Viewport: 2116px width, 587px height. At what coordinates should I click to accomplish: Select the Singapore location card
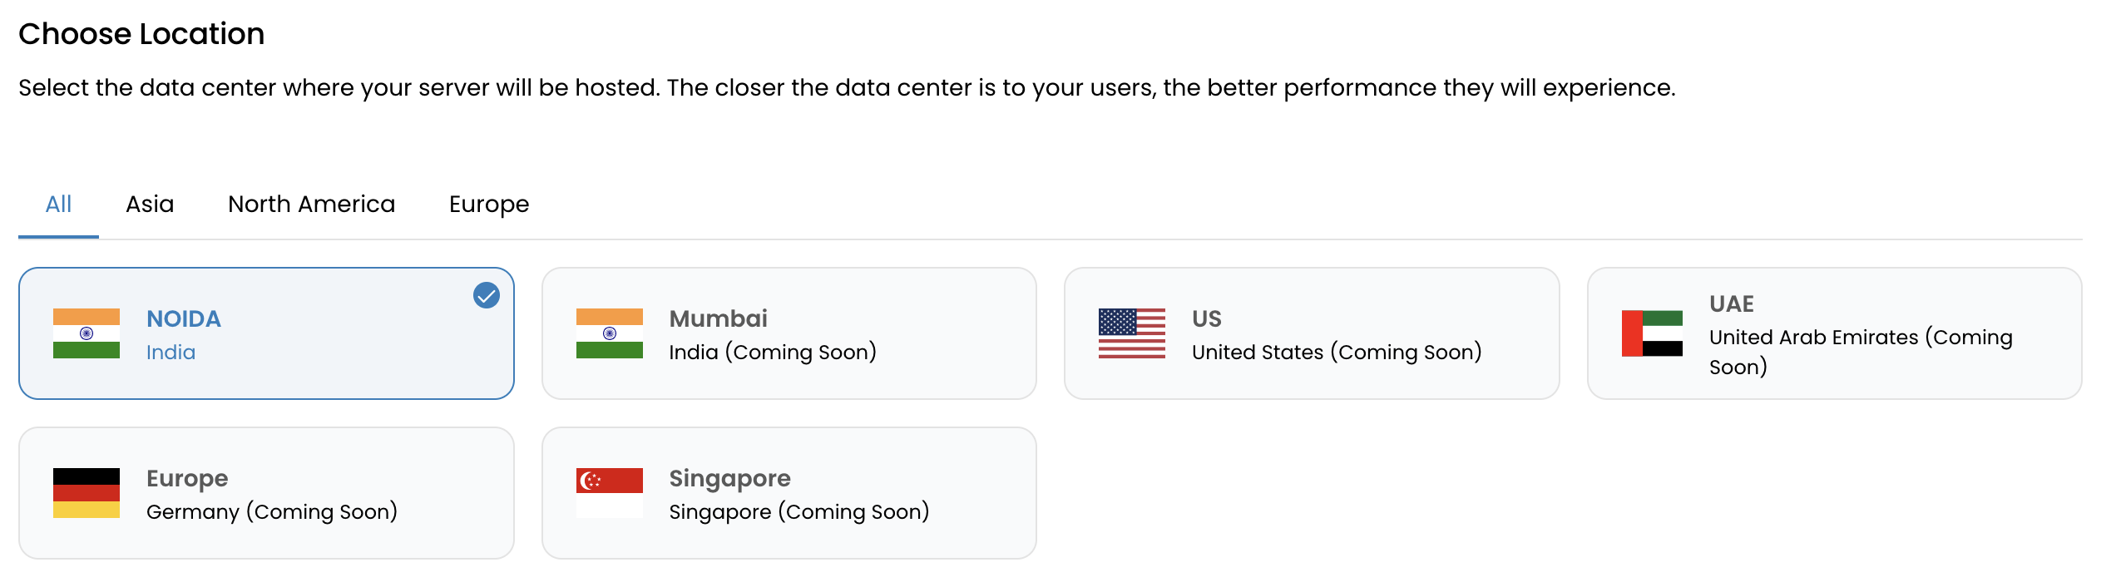(789, 493)
